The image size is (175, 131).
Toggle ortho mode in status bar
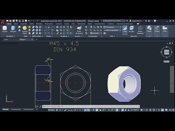coord(72,110)
